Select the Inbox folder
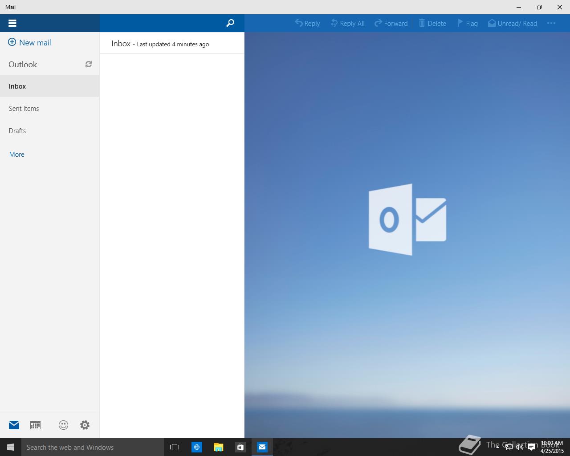Screen dimensions: 570x456 click(x=49, y=86)
